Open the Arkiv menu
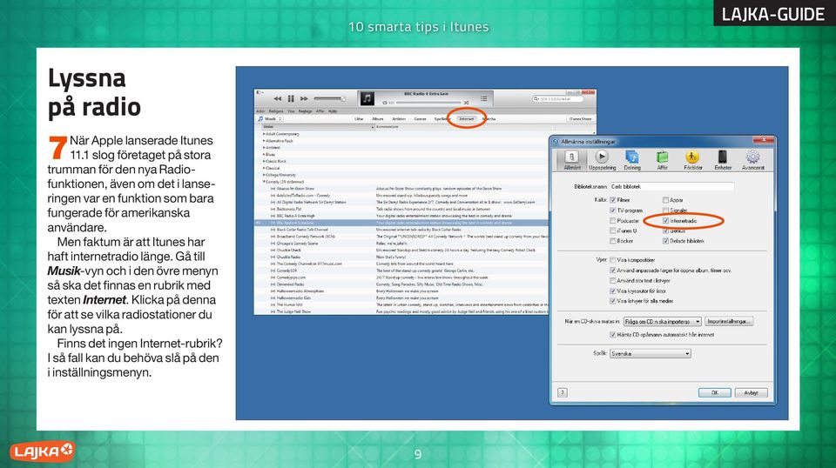Viewport: 836px width, 468px height. pyautogui.click(x=260, y=111)
